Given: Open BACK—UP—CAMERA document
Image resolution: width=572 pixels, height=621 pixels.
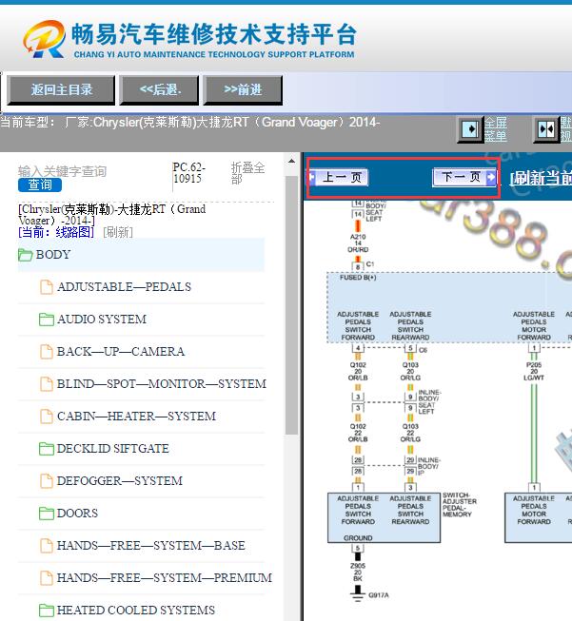Looking at the screenshot, I should 121,351.
